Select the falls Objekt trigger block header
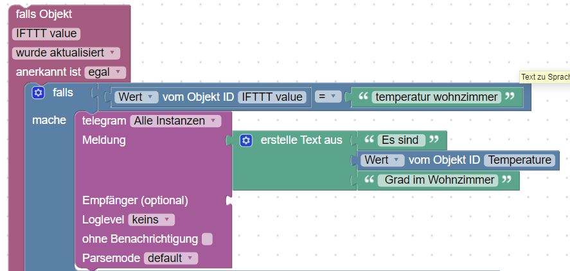The height and width of the screenshot is (271, 570). pyautogui.click(x=44, y=14)
